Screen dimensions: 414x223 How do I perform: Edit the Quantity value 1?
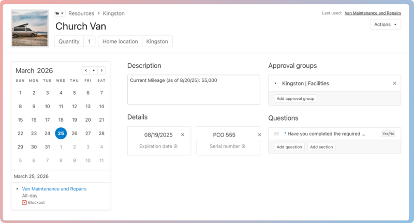89,41
